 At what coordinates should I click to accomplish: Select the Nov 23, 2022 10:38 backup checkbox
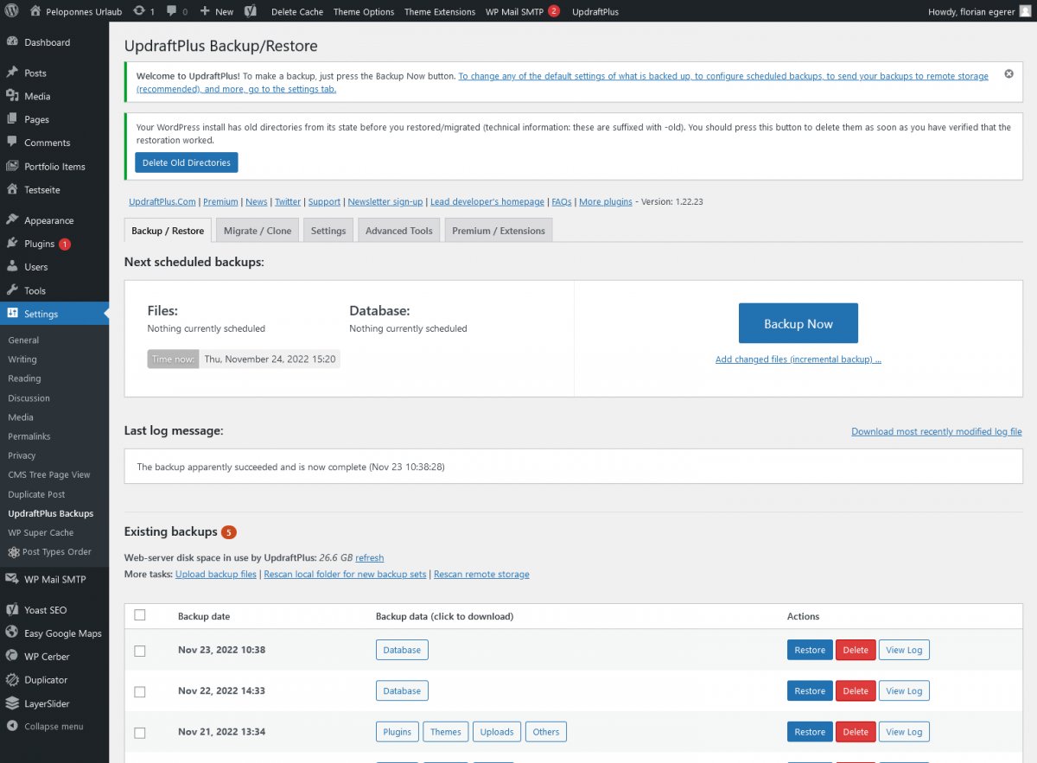coord(140,651)
